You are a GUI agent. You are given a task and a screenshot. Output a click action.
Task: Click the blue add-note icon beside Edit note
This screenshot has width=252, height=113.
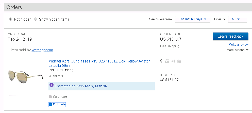point(51,104)
